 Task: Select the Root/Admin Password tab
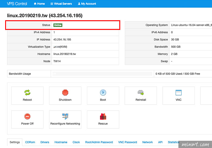[x=99, y=142]
